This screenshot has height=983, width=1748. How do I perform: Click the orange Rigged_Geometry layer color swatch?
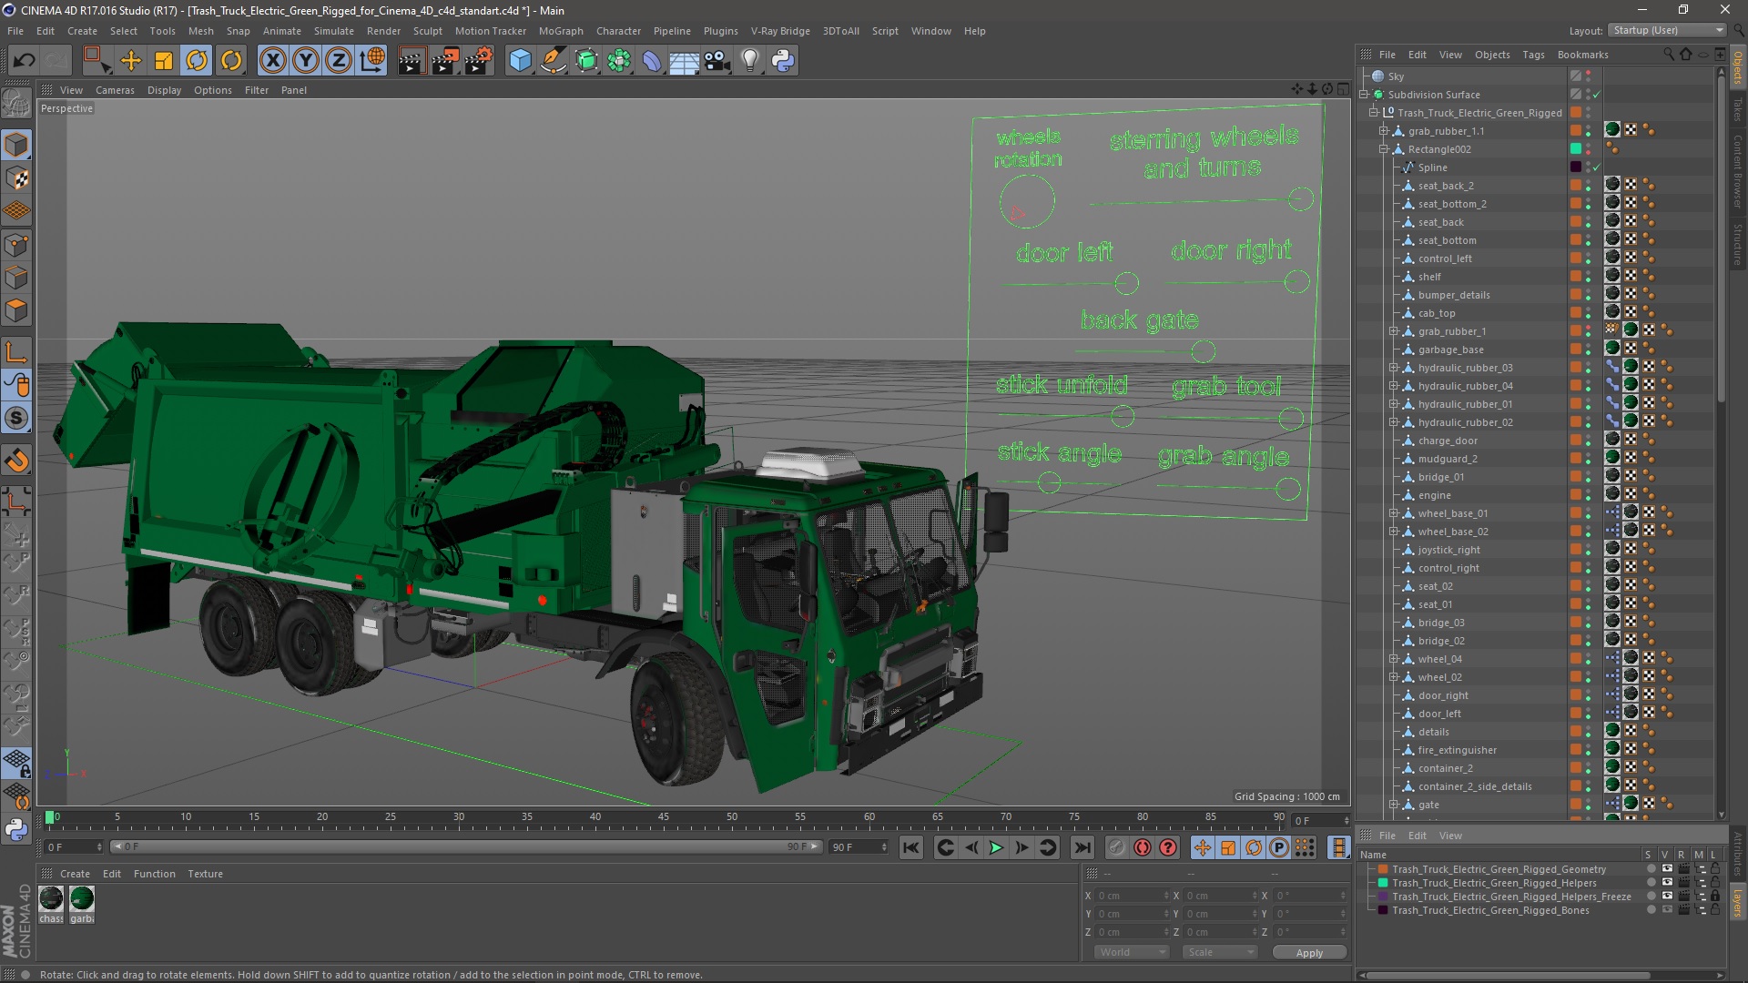[x=1383, y=869]
